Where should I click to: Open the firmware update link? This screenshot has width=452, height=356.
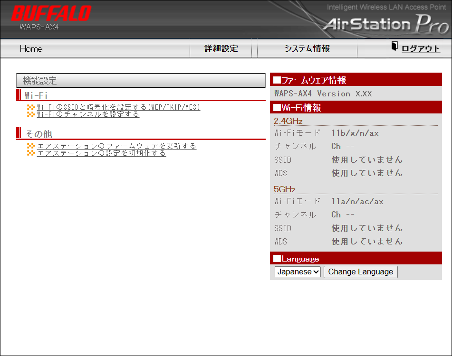(x=117, y=146)
